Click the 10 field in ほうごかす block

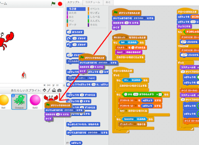coord(69,32)
